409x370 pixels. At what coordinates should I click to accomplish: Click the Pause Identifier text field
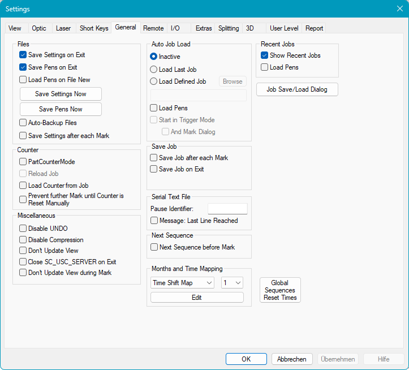pos(227,209)
